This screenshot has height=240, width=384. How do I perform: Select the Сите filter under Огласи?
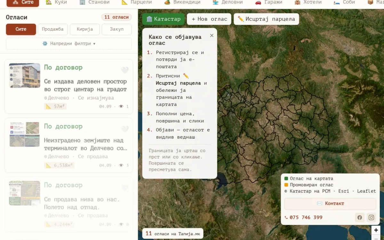pyautogui.click(x=21, y=29)
